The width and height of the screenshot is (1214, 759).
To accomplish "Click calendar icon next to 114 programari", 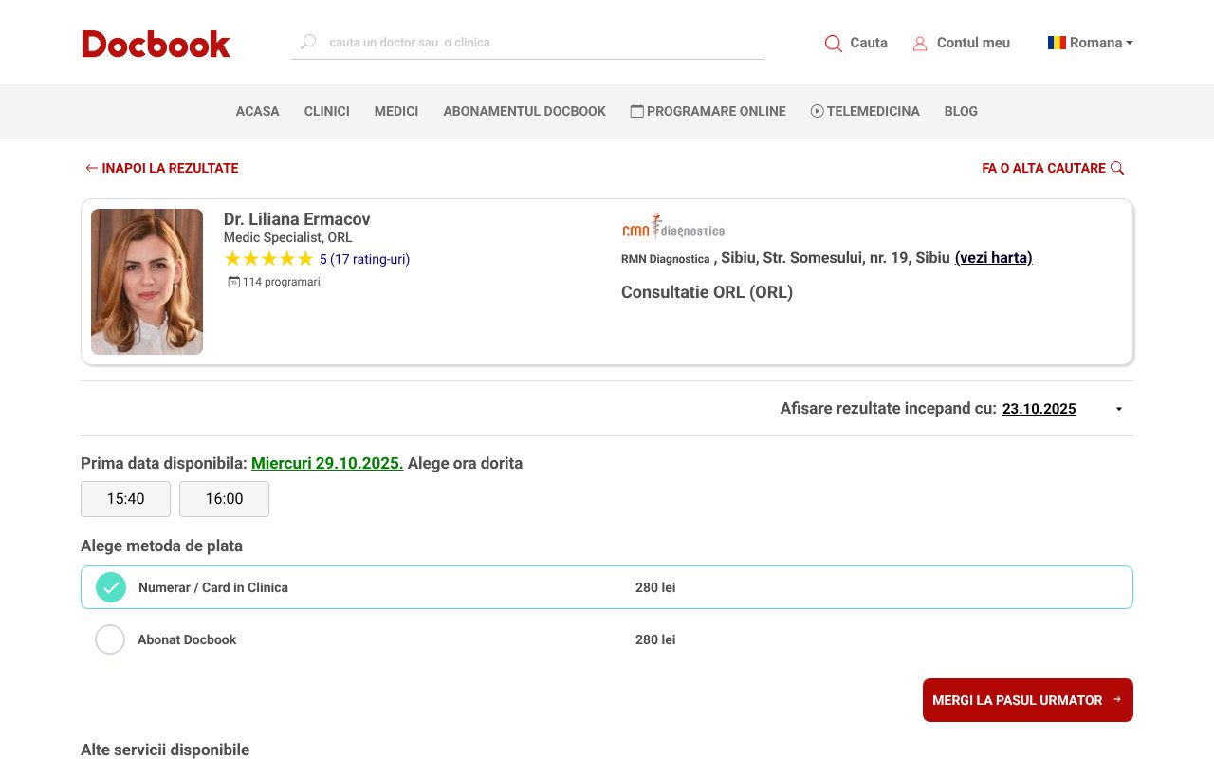I will tap(232, 282).
